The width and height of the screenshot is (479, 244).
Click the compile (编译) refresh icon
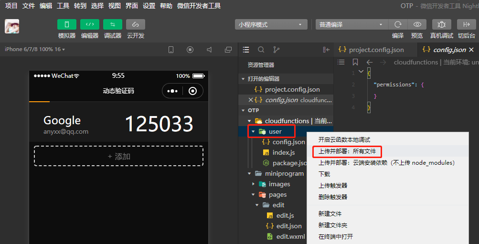pyautogui.click(x=397, y=24)
